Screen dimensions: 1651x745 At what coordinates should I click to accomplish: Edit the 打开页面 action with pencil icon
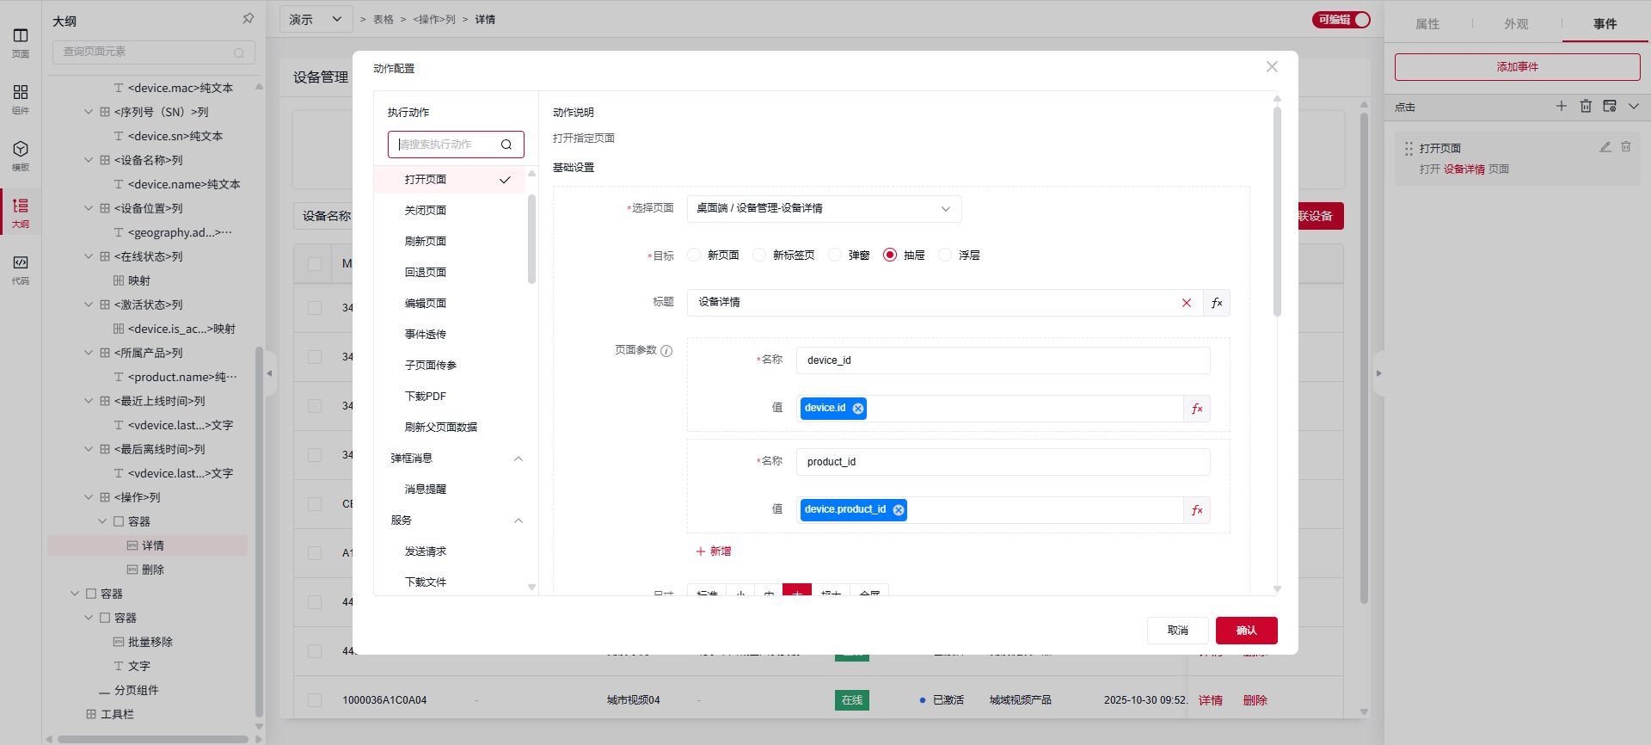pyautogui.click(x=1605, y=147)
